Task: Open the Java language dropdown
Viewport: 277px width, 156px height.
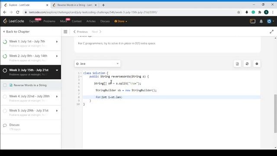Action: tap(97, 64)
